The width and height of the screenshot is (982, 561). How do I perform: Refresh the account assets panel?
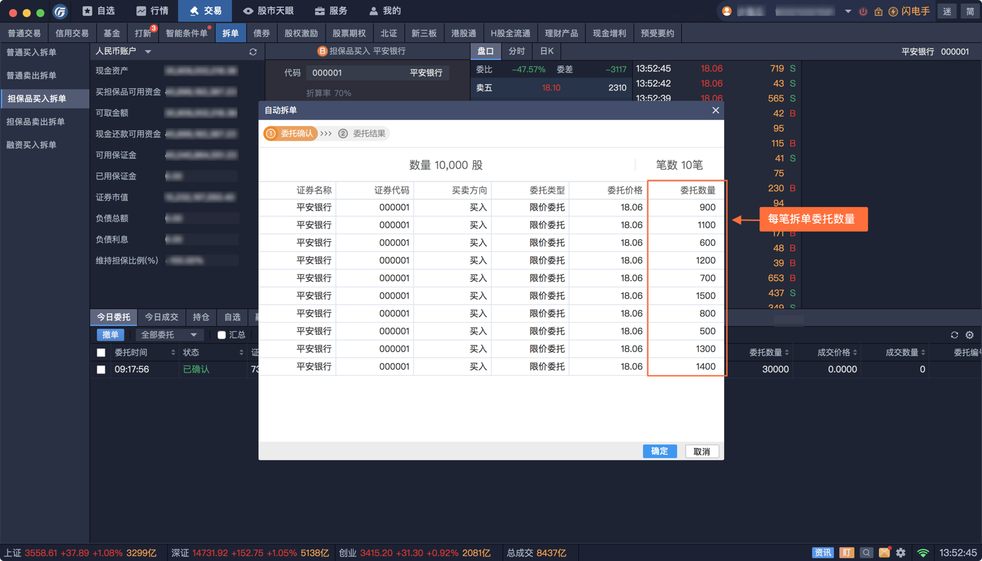click(x=253, y=52)
